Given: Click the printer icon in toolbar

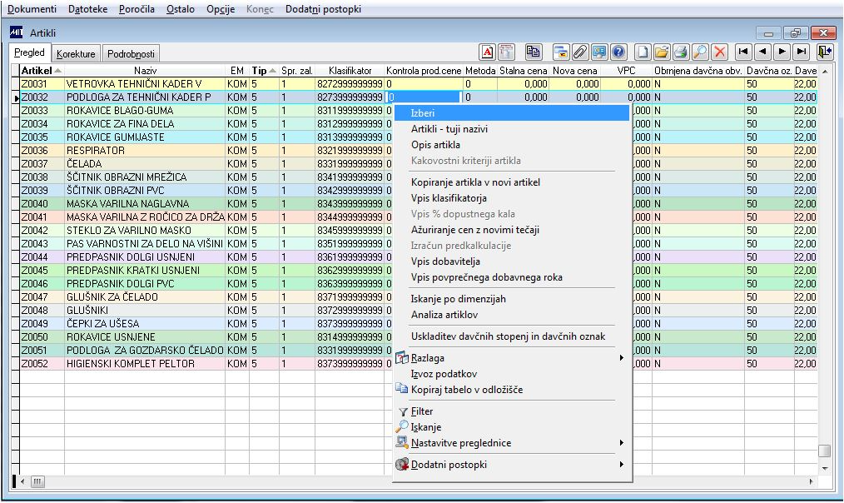Looking at the screenshot, I should [681, 52].
